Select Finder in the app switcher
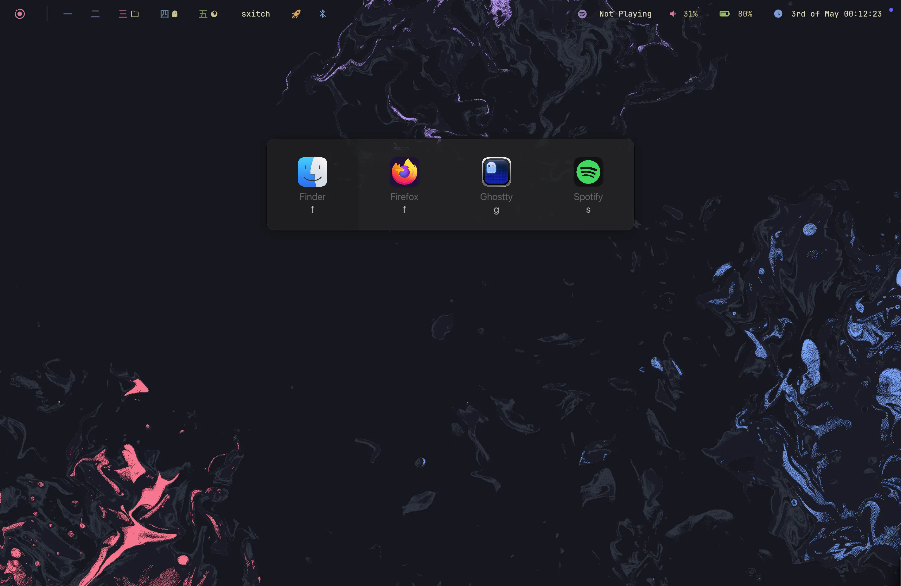The image size is (901, 586). coord(312,172)
